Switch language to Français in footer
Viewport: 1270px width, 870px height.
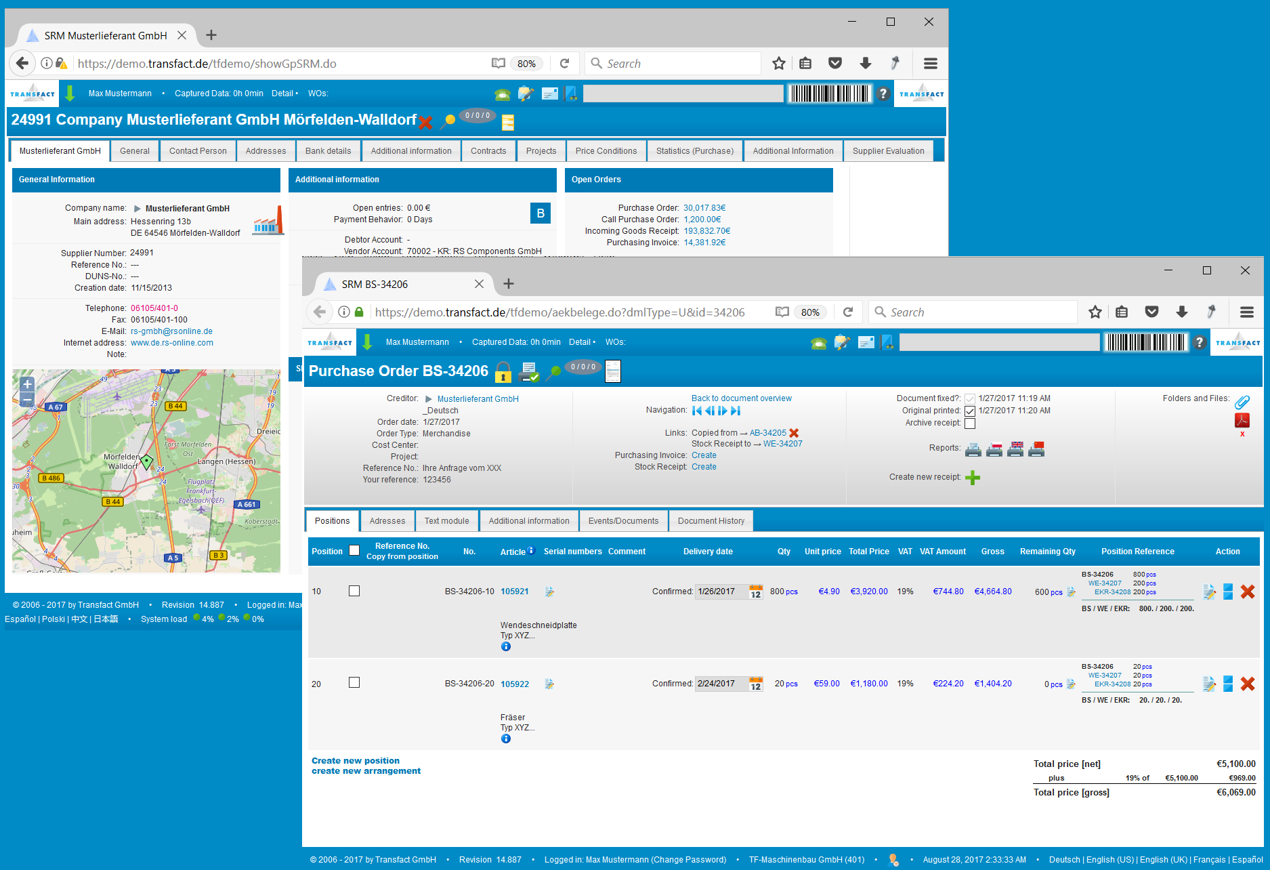[x=1210, y=860]
